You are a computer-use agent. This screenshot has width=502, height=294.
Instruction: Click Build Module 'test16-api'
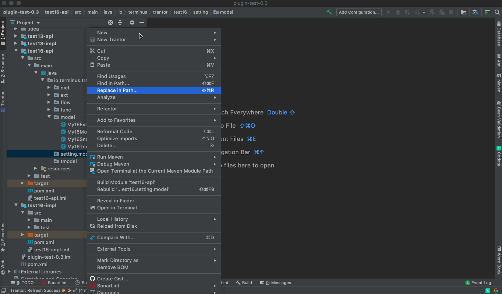click(x=154, y=183)
